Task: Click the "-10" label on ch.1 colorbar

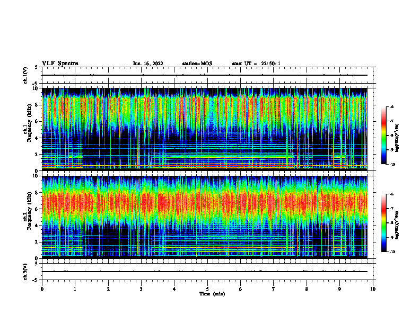Action: pyautogui.click(x=392, y=165)
